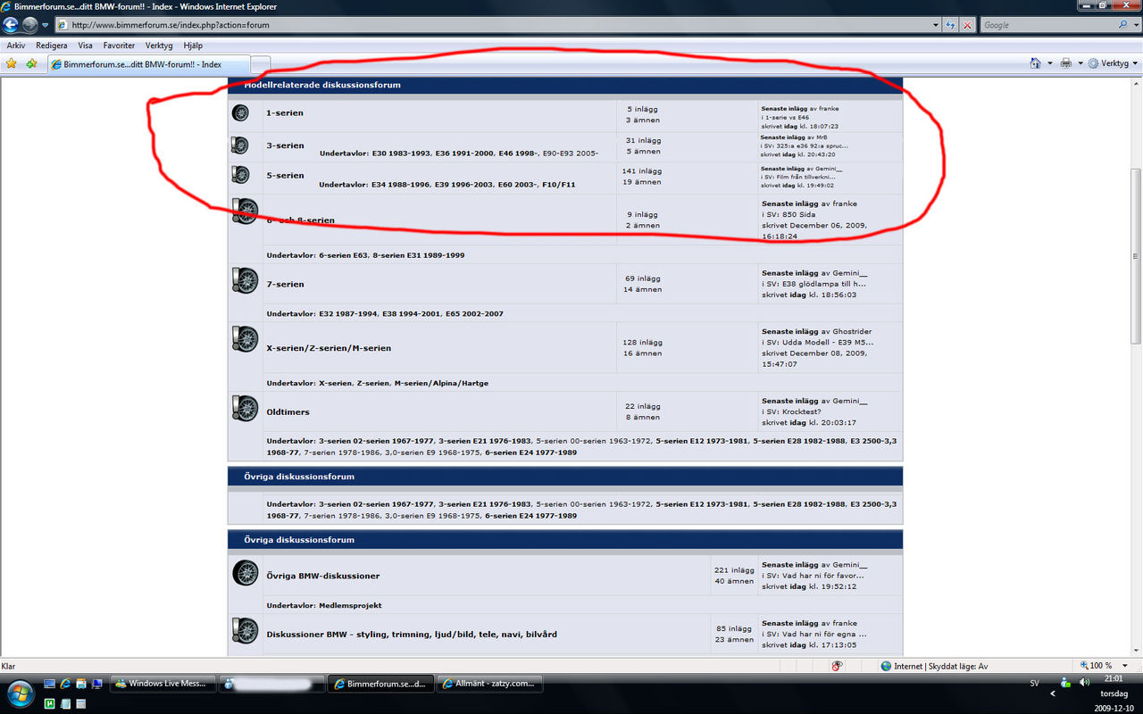Open the M-serien/Alpina/Hartge subforum link

[x=441, y=383]
